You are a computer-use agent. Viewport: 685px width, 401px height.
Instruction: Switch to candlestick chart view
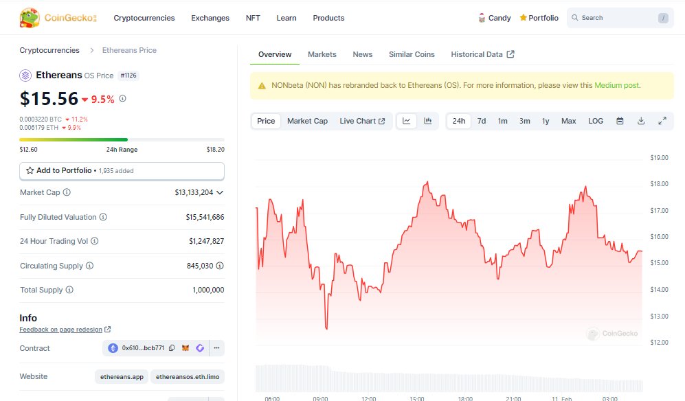coord(427,121)
